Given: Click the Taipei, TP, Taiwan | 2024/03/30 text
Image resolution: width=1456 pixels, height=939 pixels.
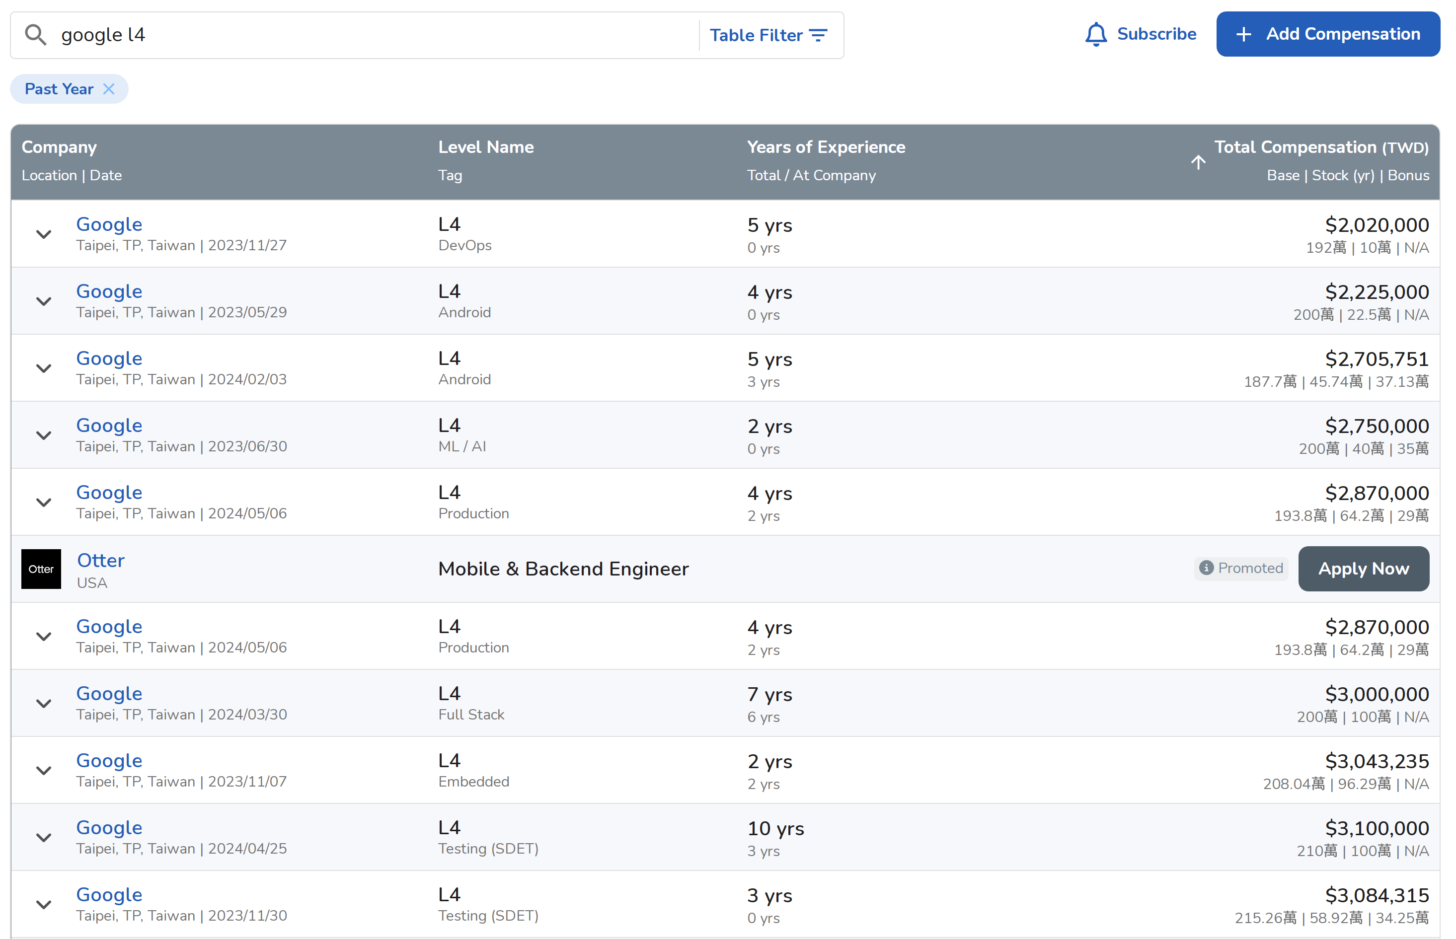Looking at the screenshot, I should (x=181, y=715).
